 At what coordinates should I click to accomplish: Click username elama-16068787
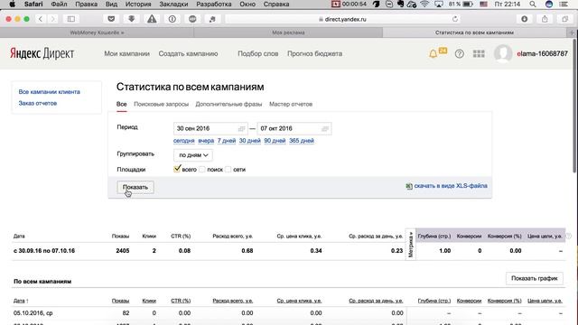[x=542, y=54]
